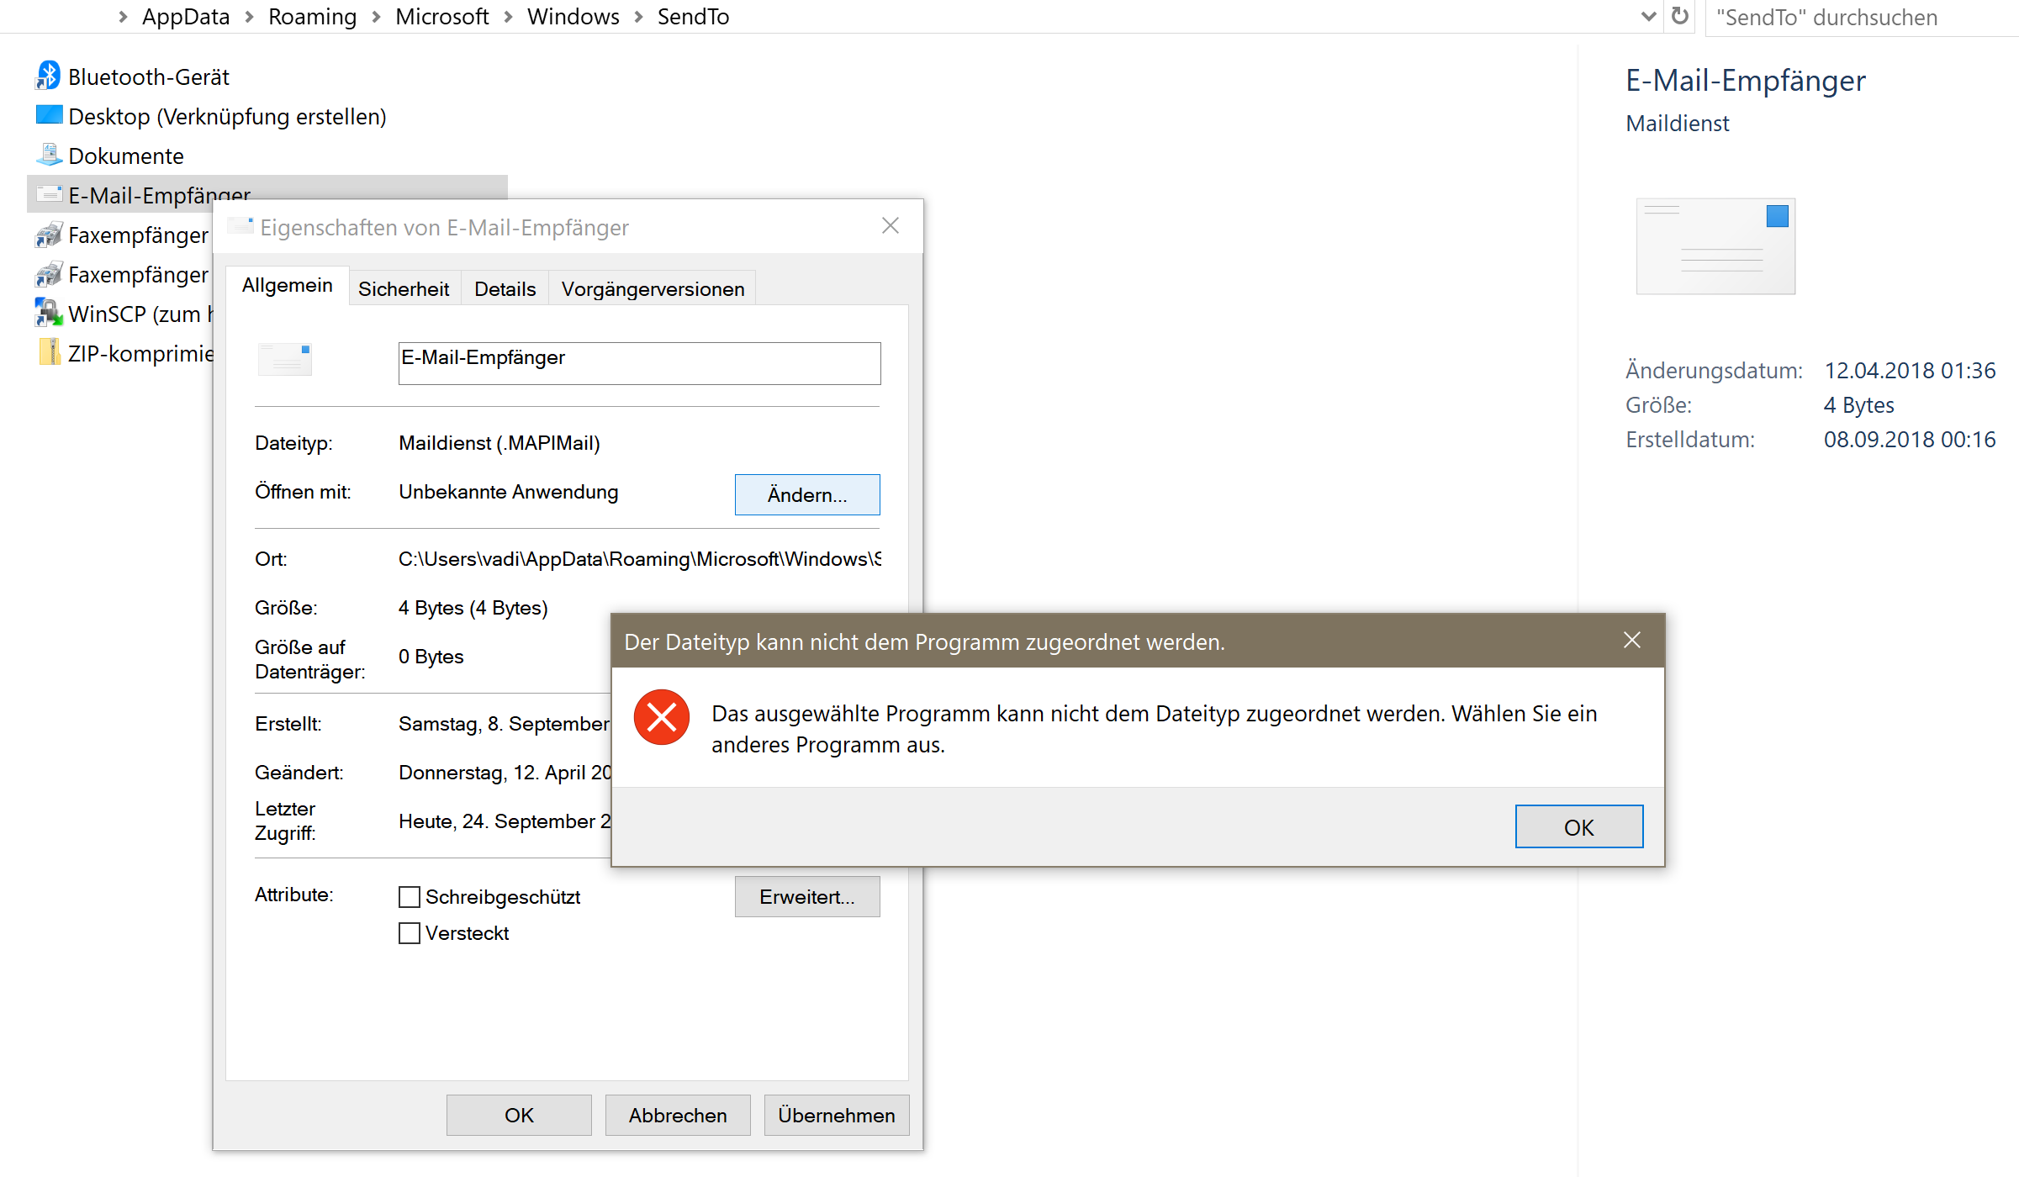This screenshot has width=2019, height=1177.
Task: Click the Erweitert... button
Action: (x=807, y=897)
